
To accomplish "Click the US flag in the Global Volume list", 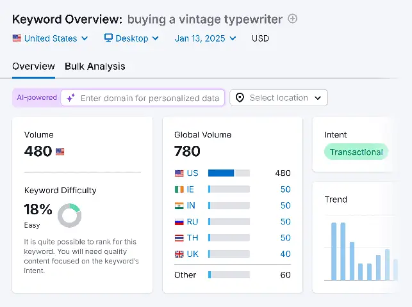I will 179,173.
